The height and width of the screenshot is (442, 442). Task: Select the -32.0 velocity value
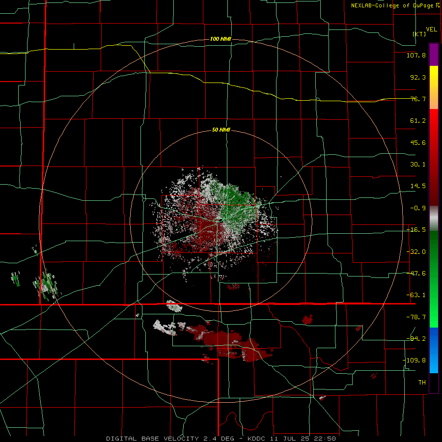click(x=416, y=252)
